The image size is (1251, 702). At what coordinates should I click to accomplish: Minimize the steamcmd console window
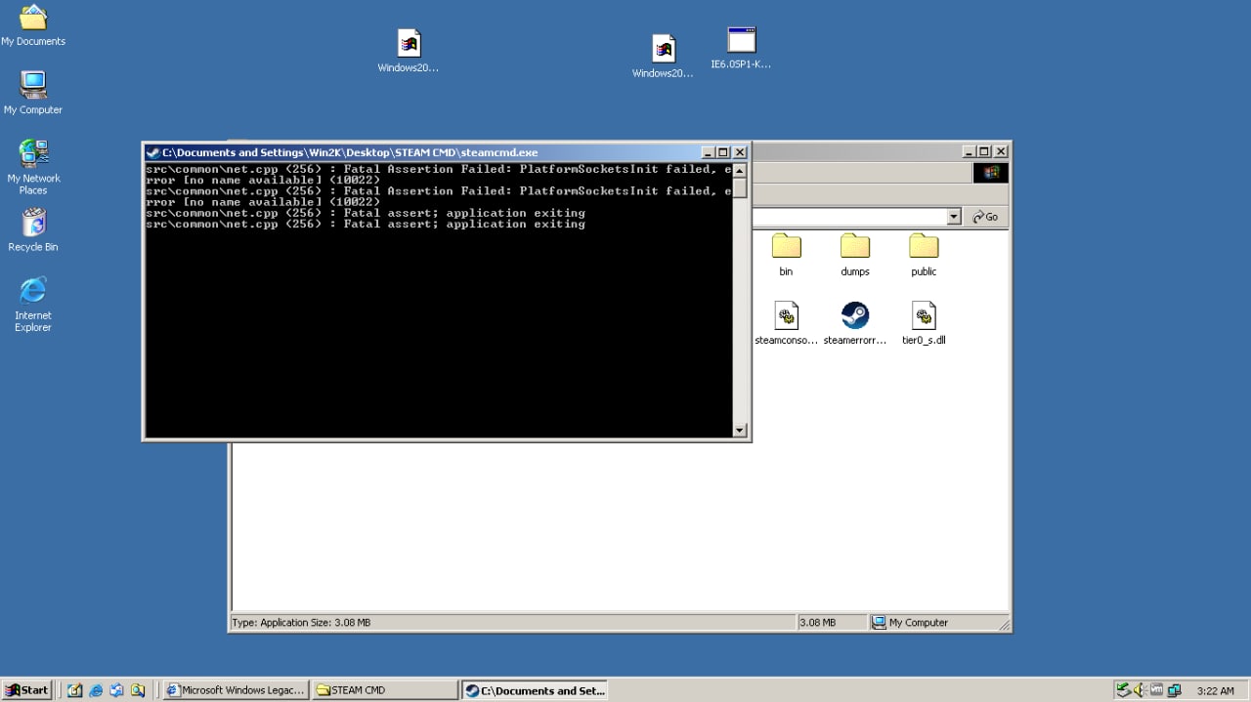coord(708,152)
